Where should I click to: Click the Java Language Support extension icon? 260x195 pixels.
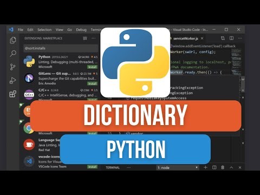pos(29,145)
